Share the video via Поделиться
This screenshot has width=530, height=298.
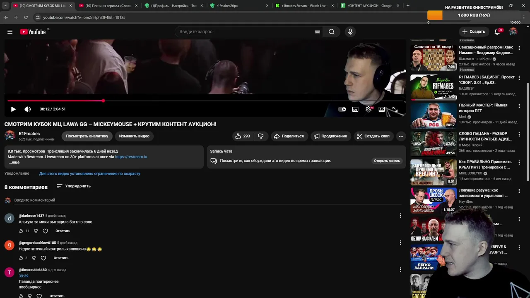coord(289,136)
